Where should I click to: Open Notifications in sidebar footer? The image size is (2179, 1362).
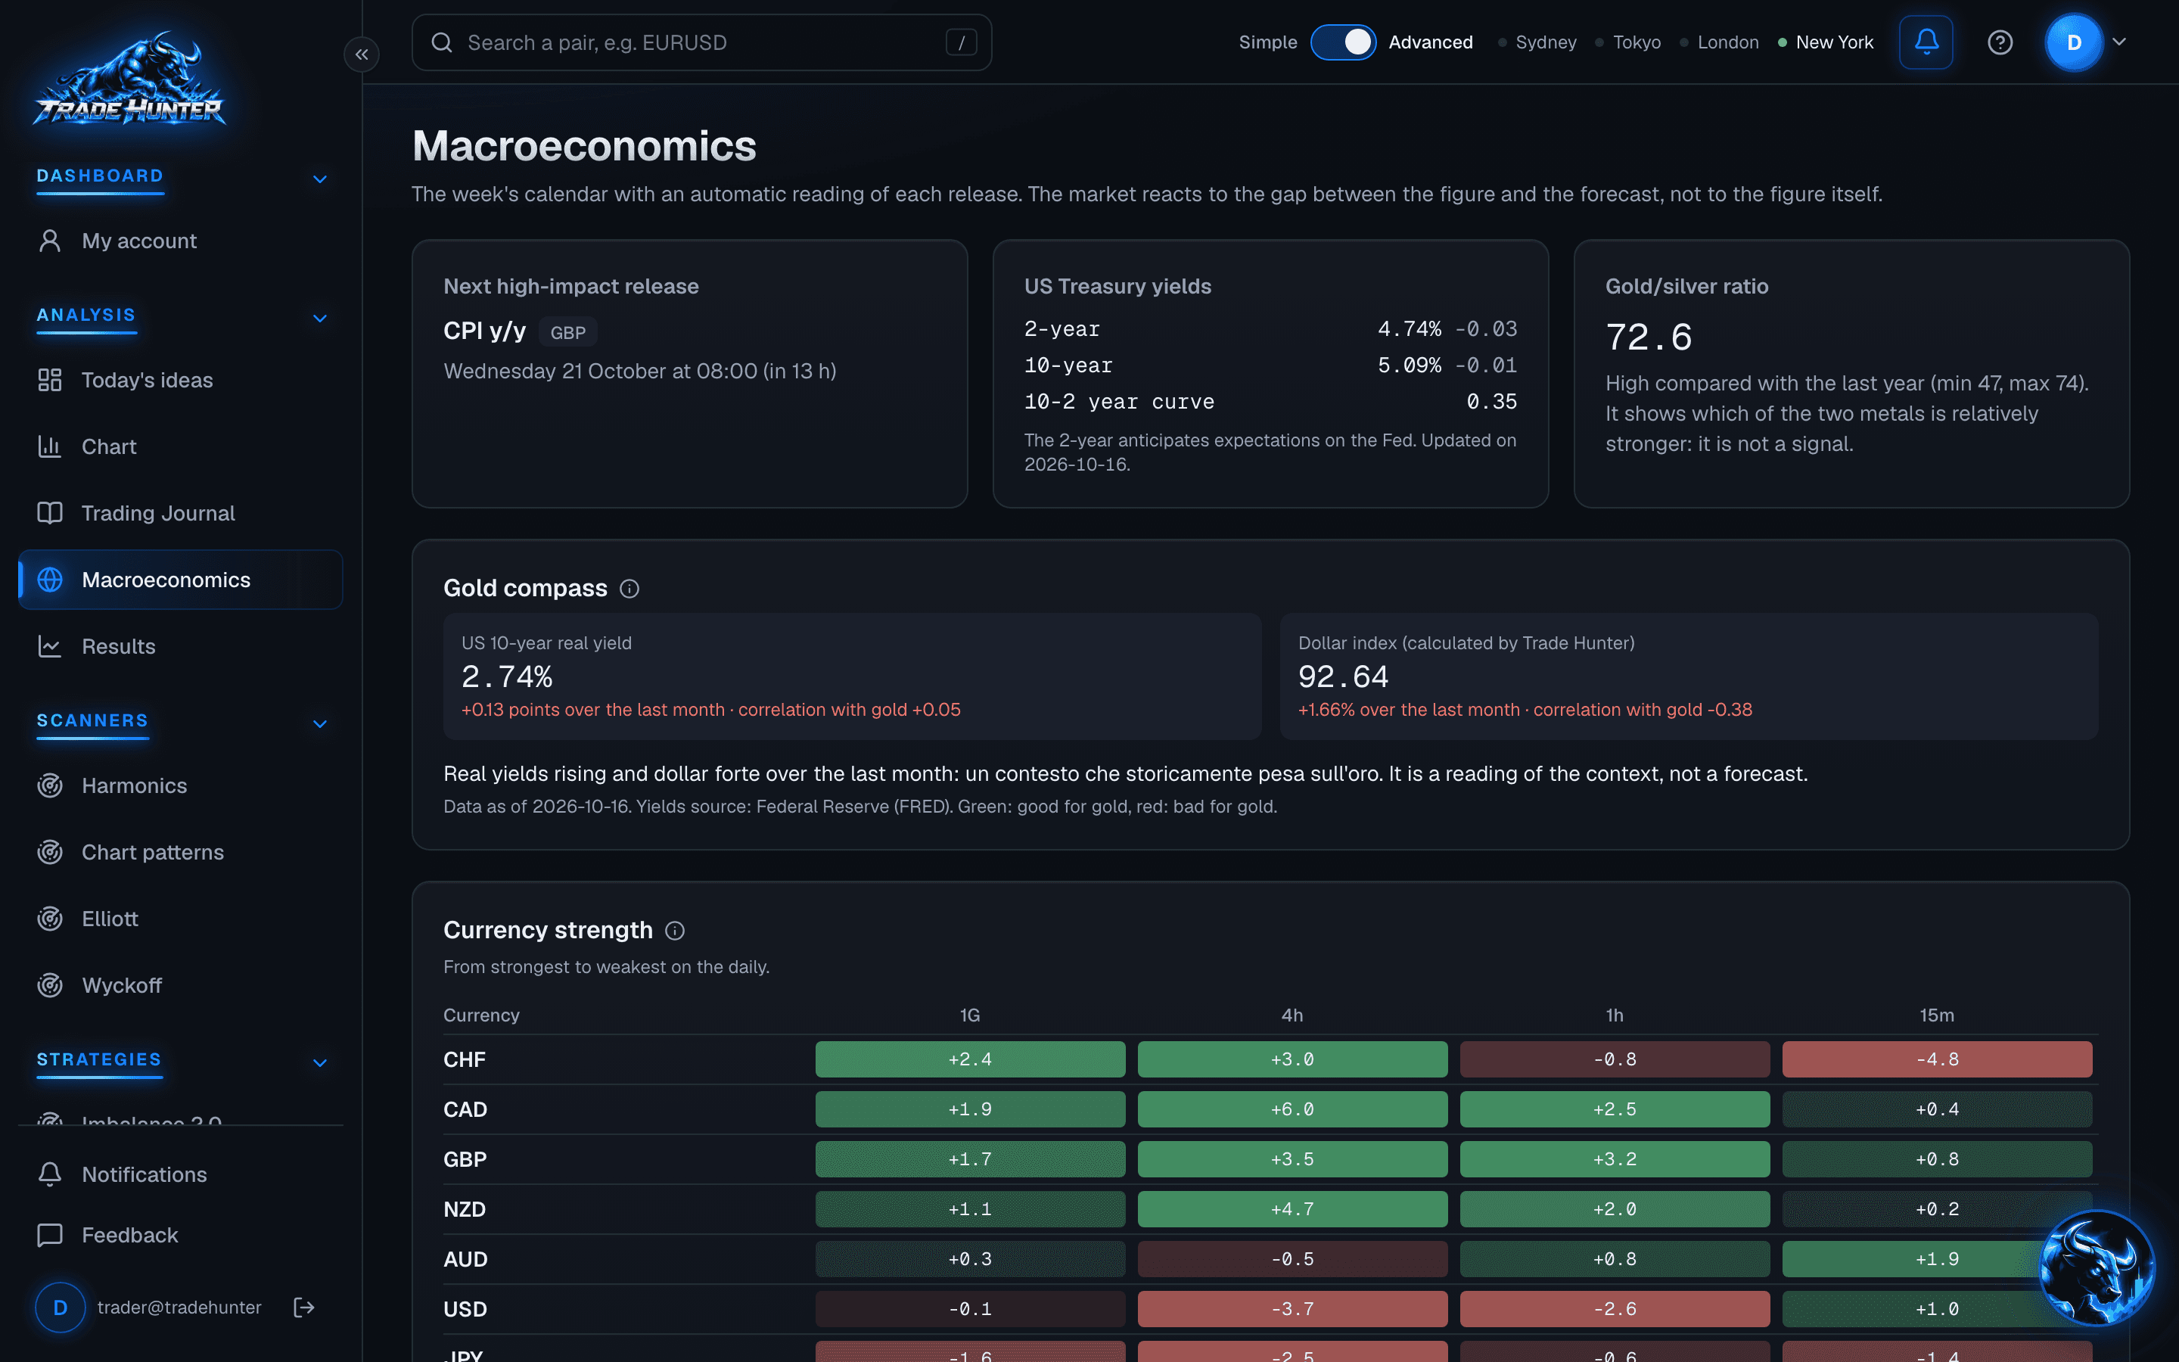[180, 1174]
